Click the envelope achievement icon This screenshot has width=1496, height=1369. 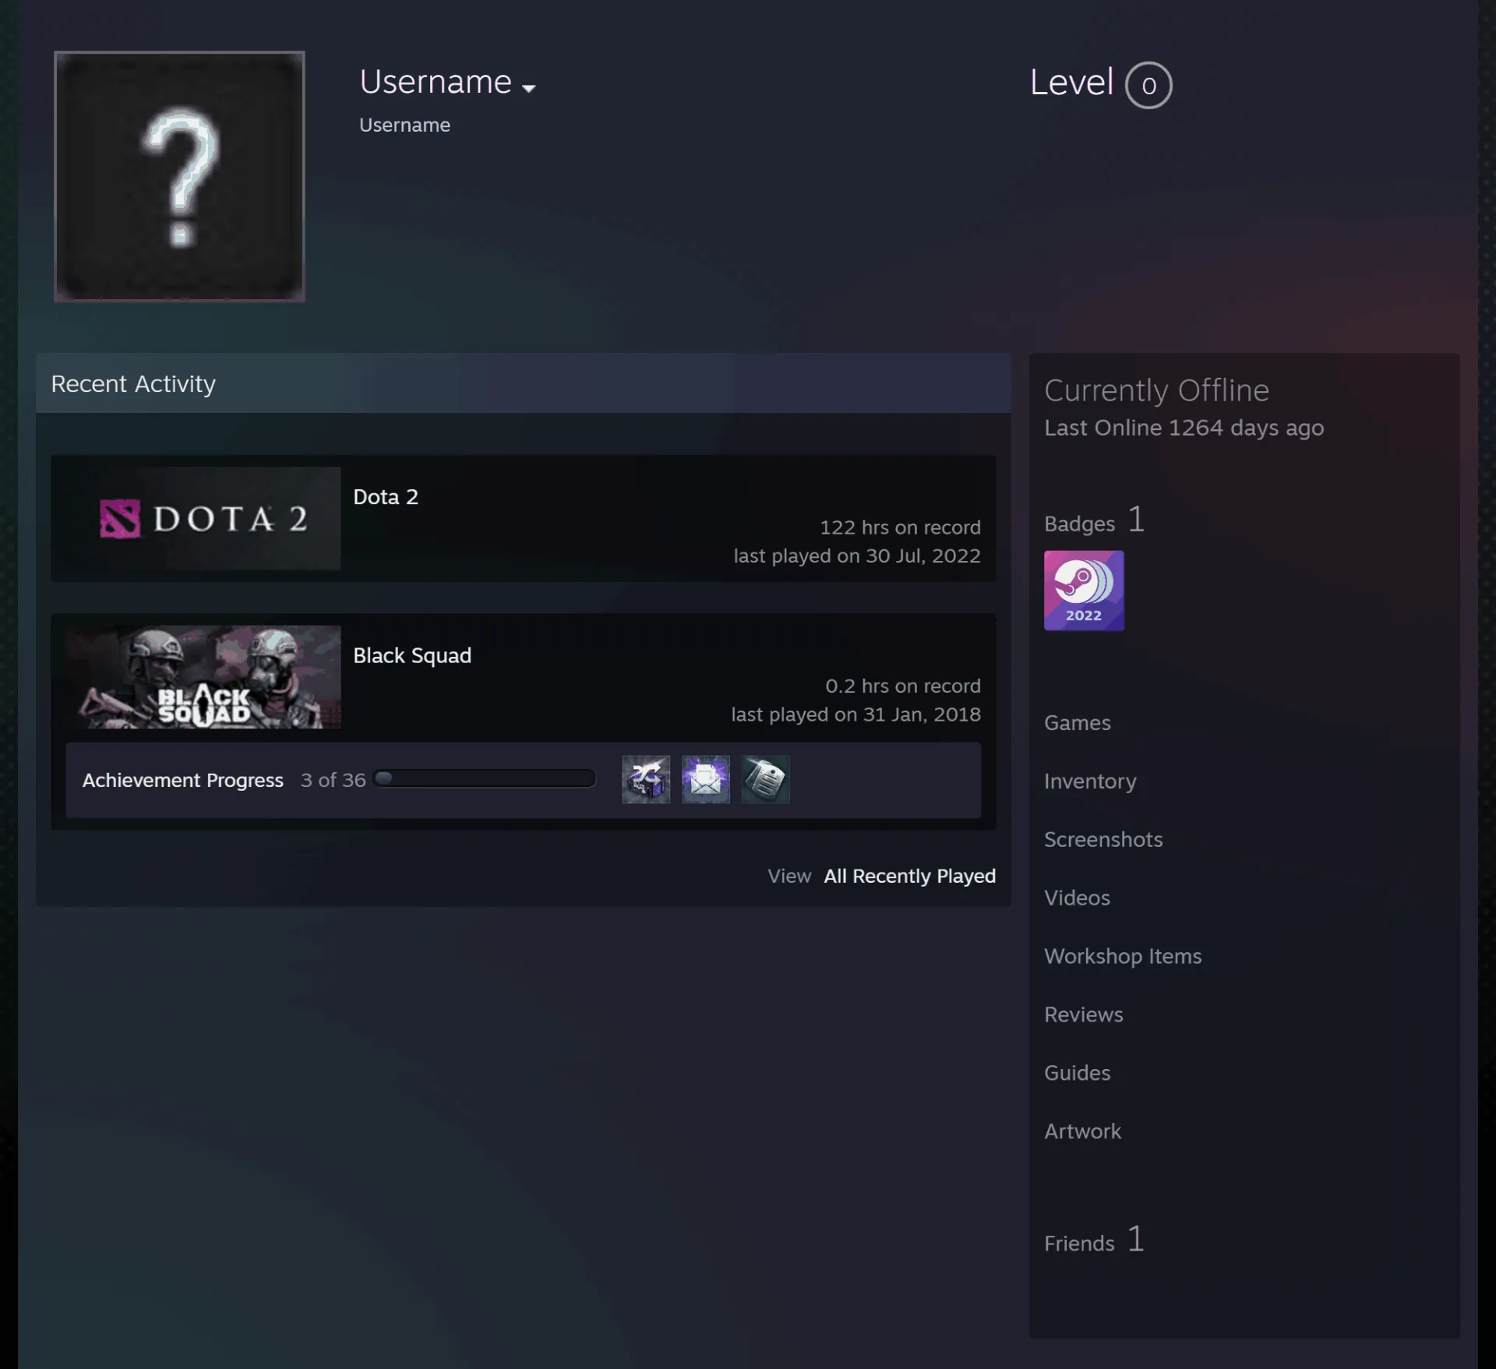point(706,779)
